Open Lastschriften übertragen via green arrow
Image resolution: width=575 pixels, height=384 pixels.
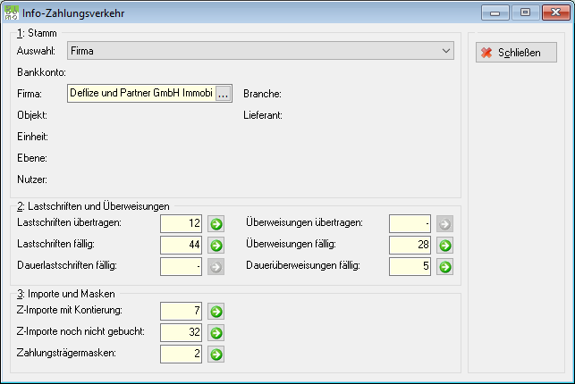pos(216,223)
